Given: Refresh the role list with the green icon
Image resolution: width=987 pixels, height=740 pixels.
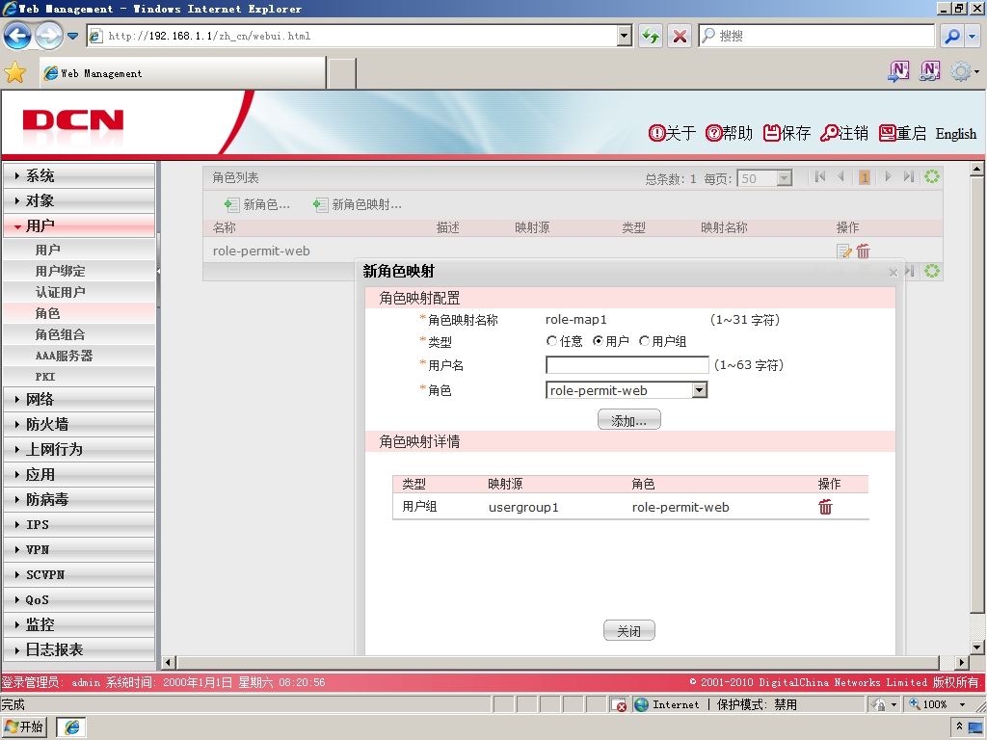Looking at the screenshot, I should 932,177.
